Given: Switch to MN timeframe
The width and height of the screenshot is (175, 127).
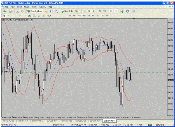Looking at the screenshot, I should (x=108, y=16).
